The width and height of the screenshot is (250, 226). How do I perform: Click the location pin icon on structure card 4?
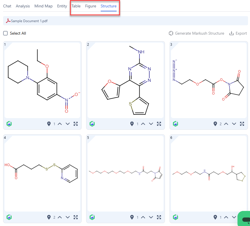coord(49,217)
